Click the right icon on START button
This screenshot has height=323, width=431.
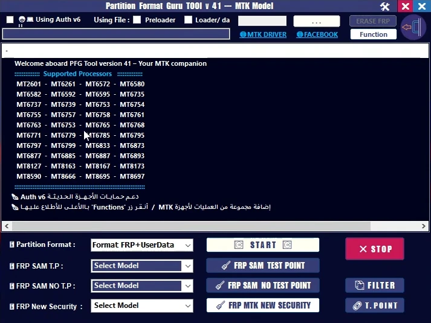click(x=287, y=245)
